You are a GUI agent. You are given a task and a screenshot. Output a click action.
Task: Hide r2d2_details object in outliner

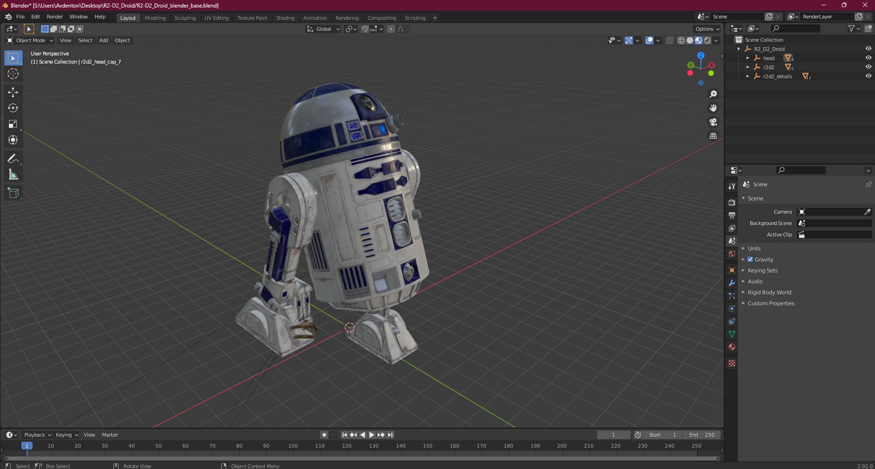pyautogui.click(x=868, y=76)
